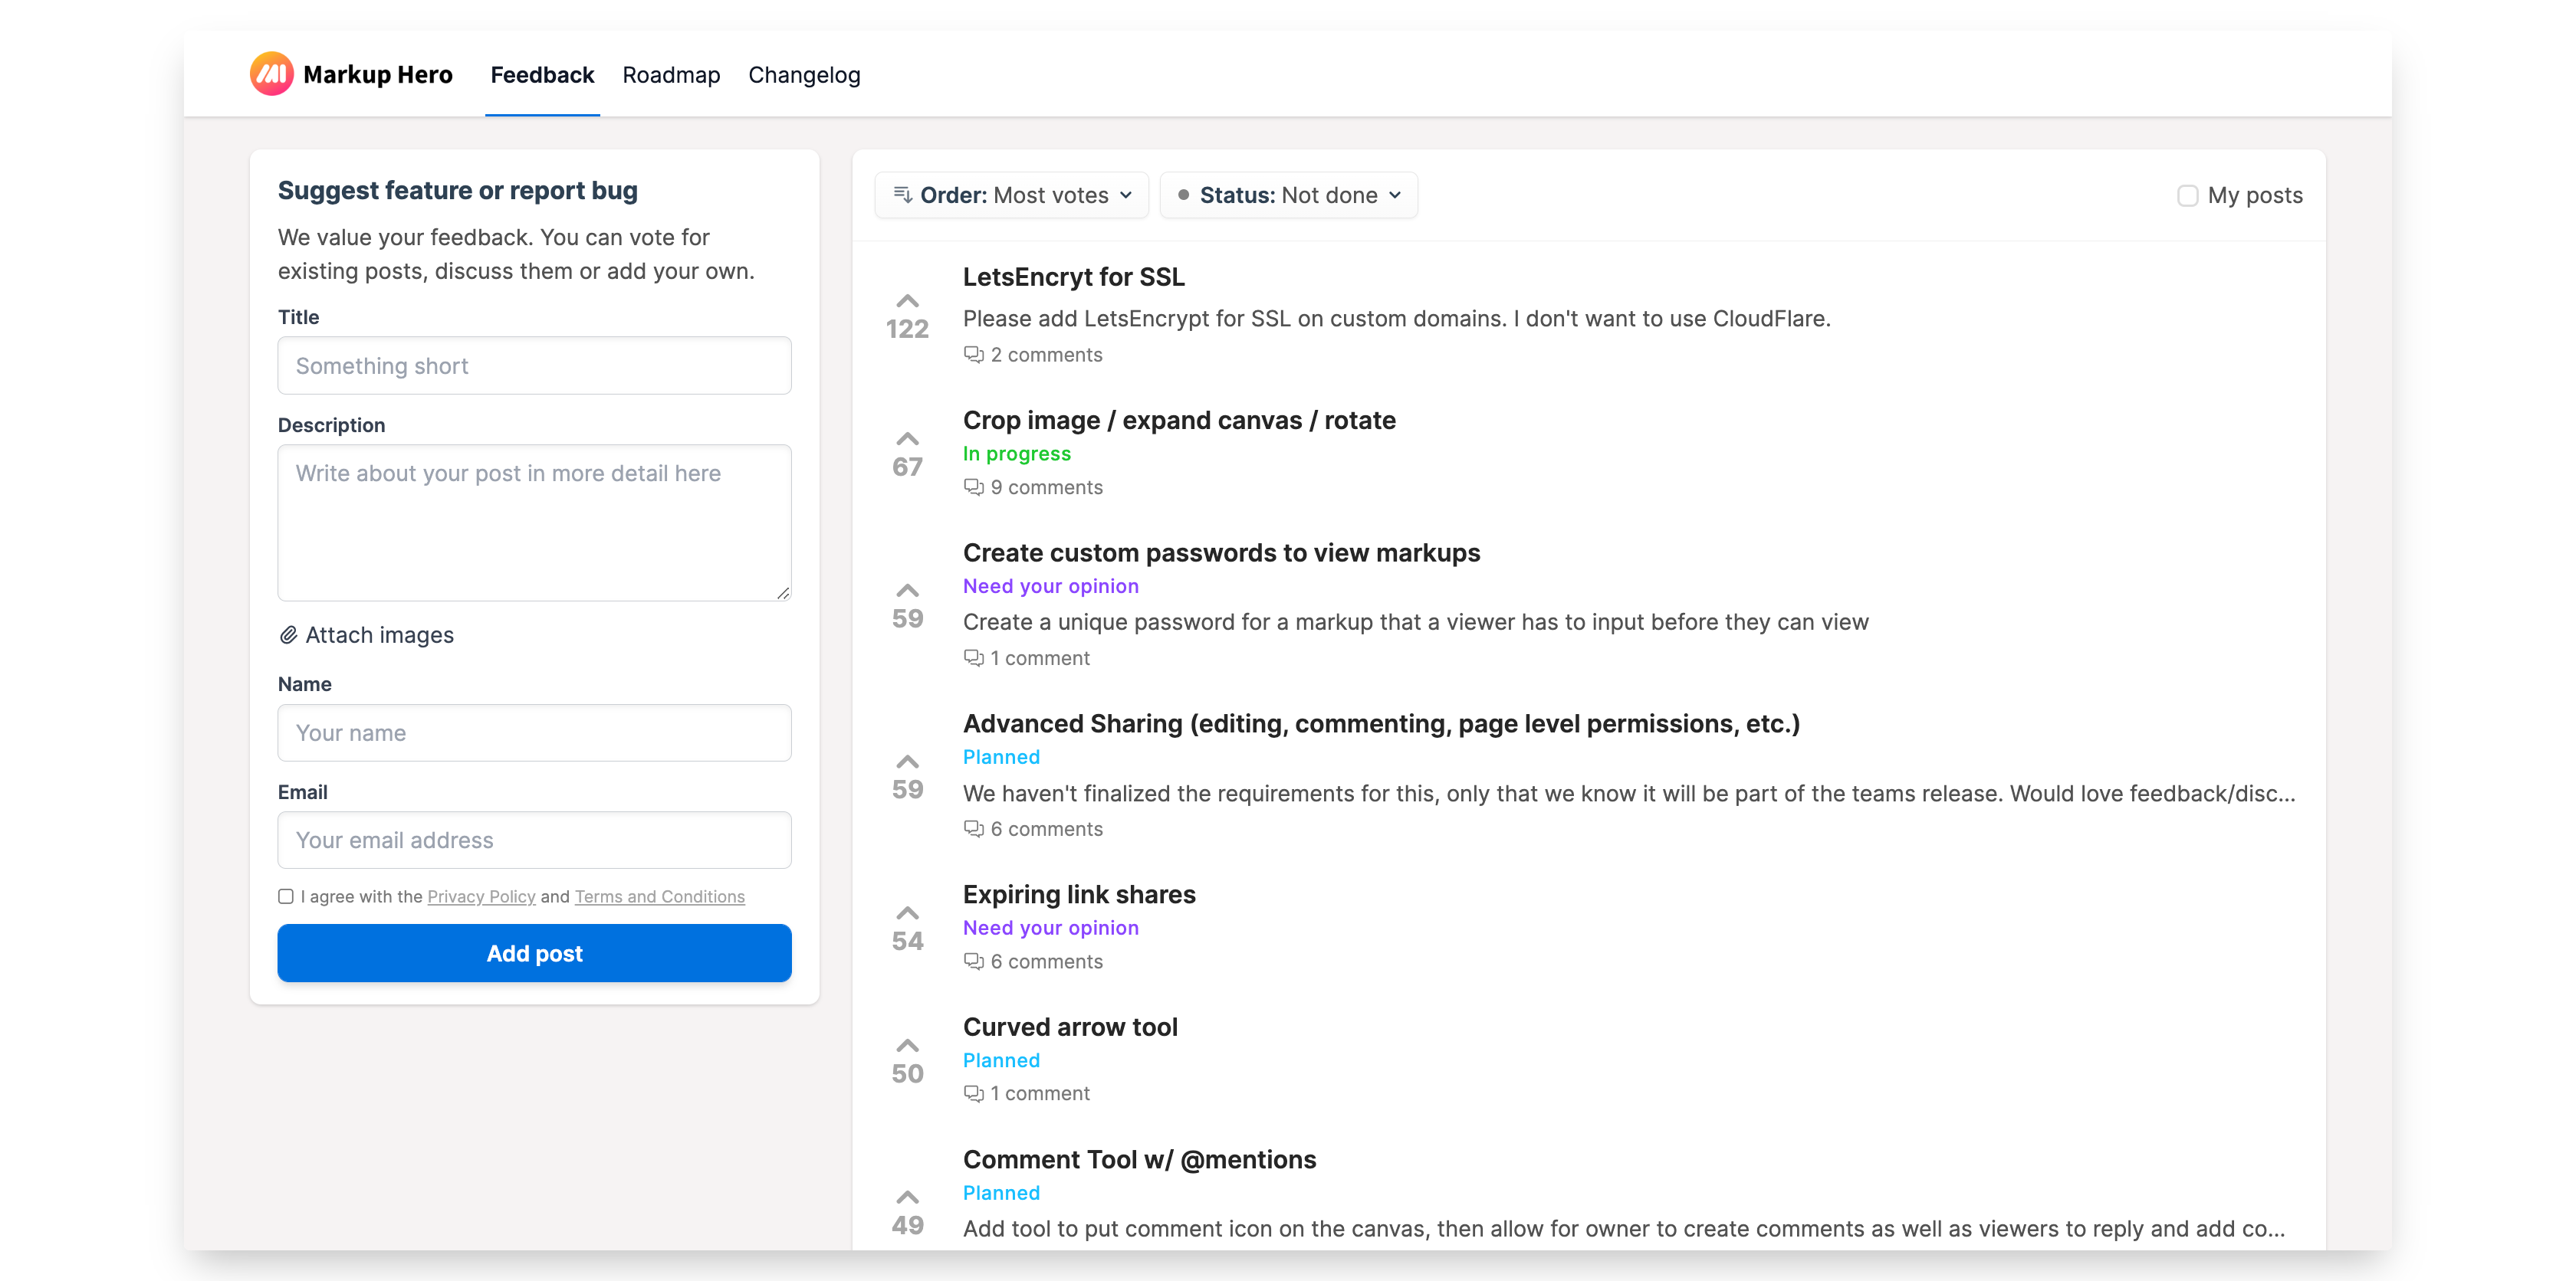Click Need your opinion under Expiring link shares

coord(1050,929)
